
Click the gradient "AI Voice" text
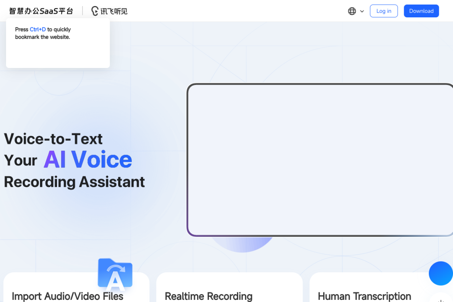(88, 160)
